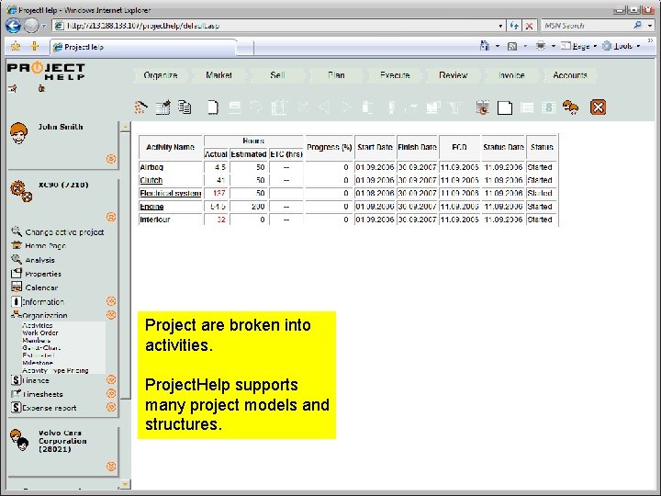Click the orange X close toolbar icon

598,107
